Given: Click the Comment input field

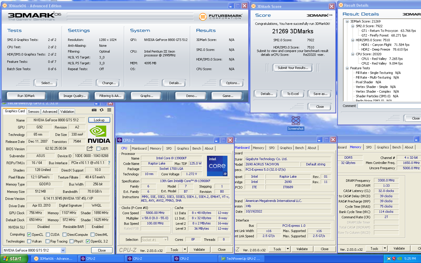Looking at the screenshot, I should click(x=389, y=106).
